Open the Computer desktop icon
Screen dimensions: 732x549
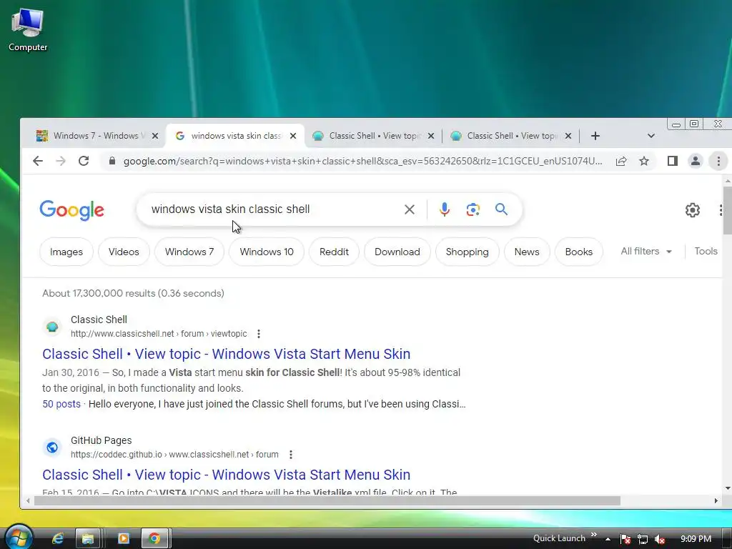[x=28, y=30]
